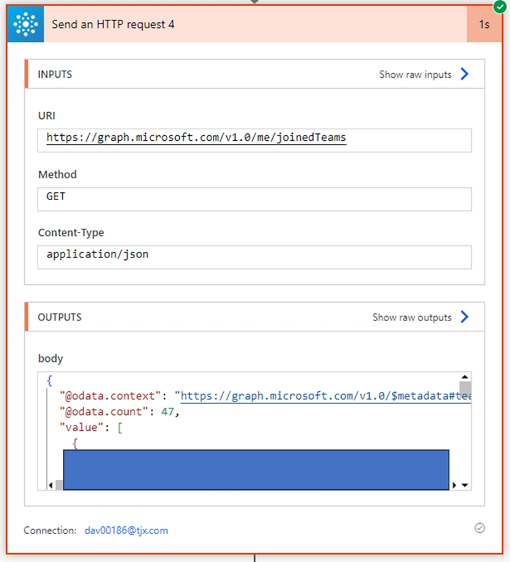Click the Content-Type label
Viewport: 510px width, 562px height.
coord(71,233)
